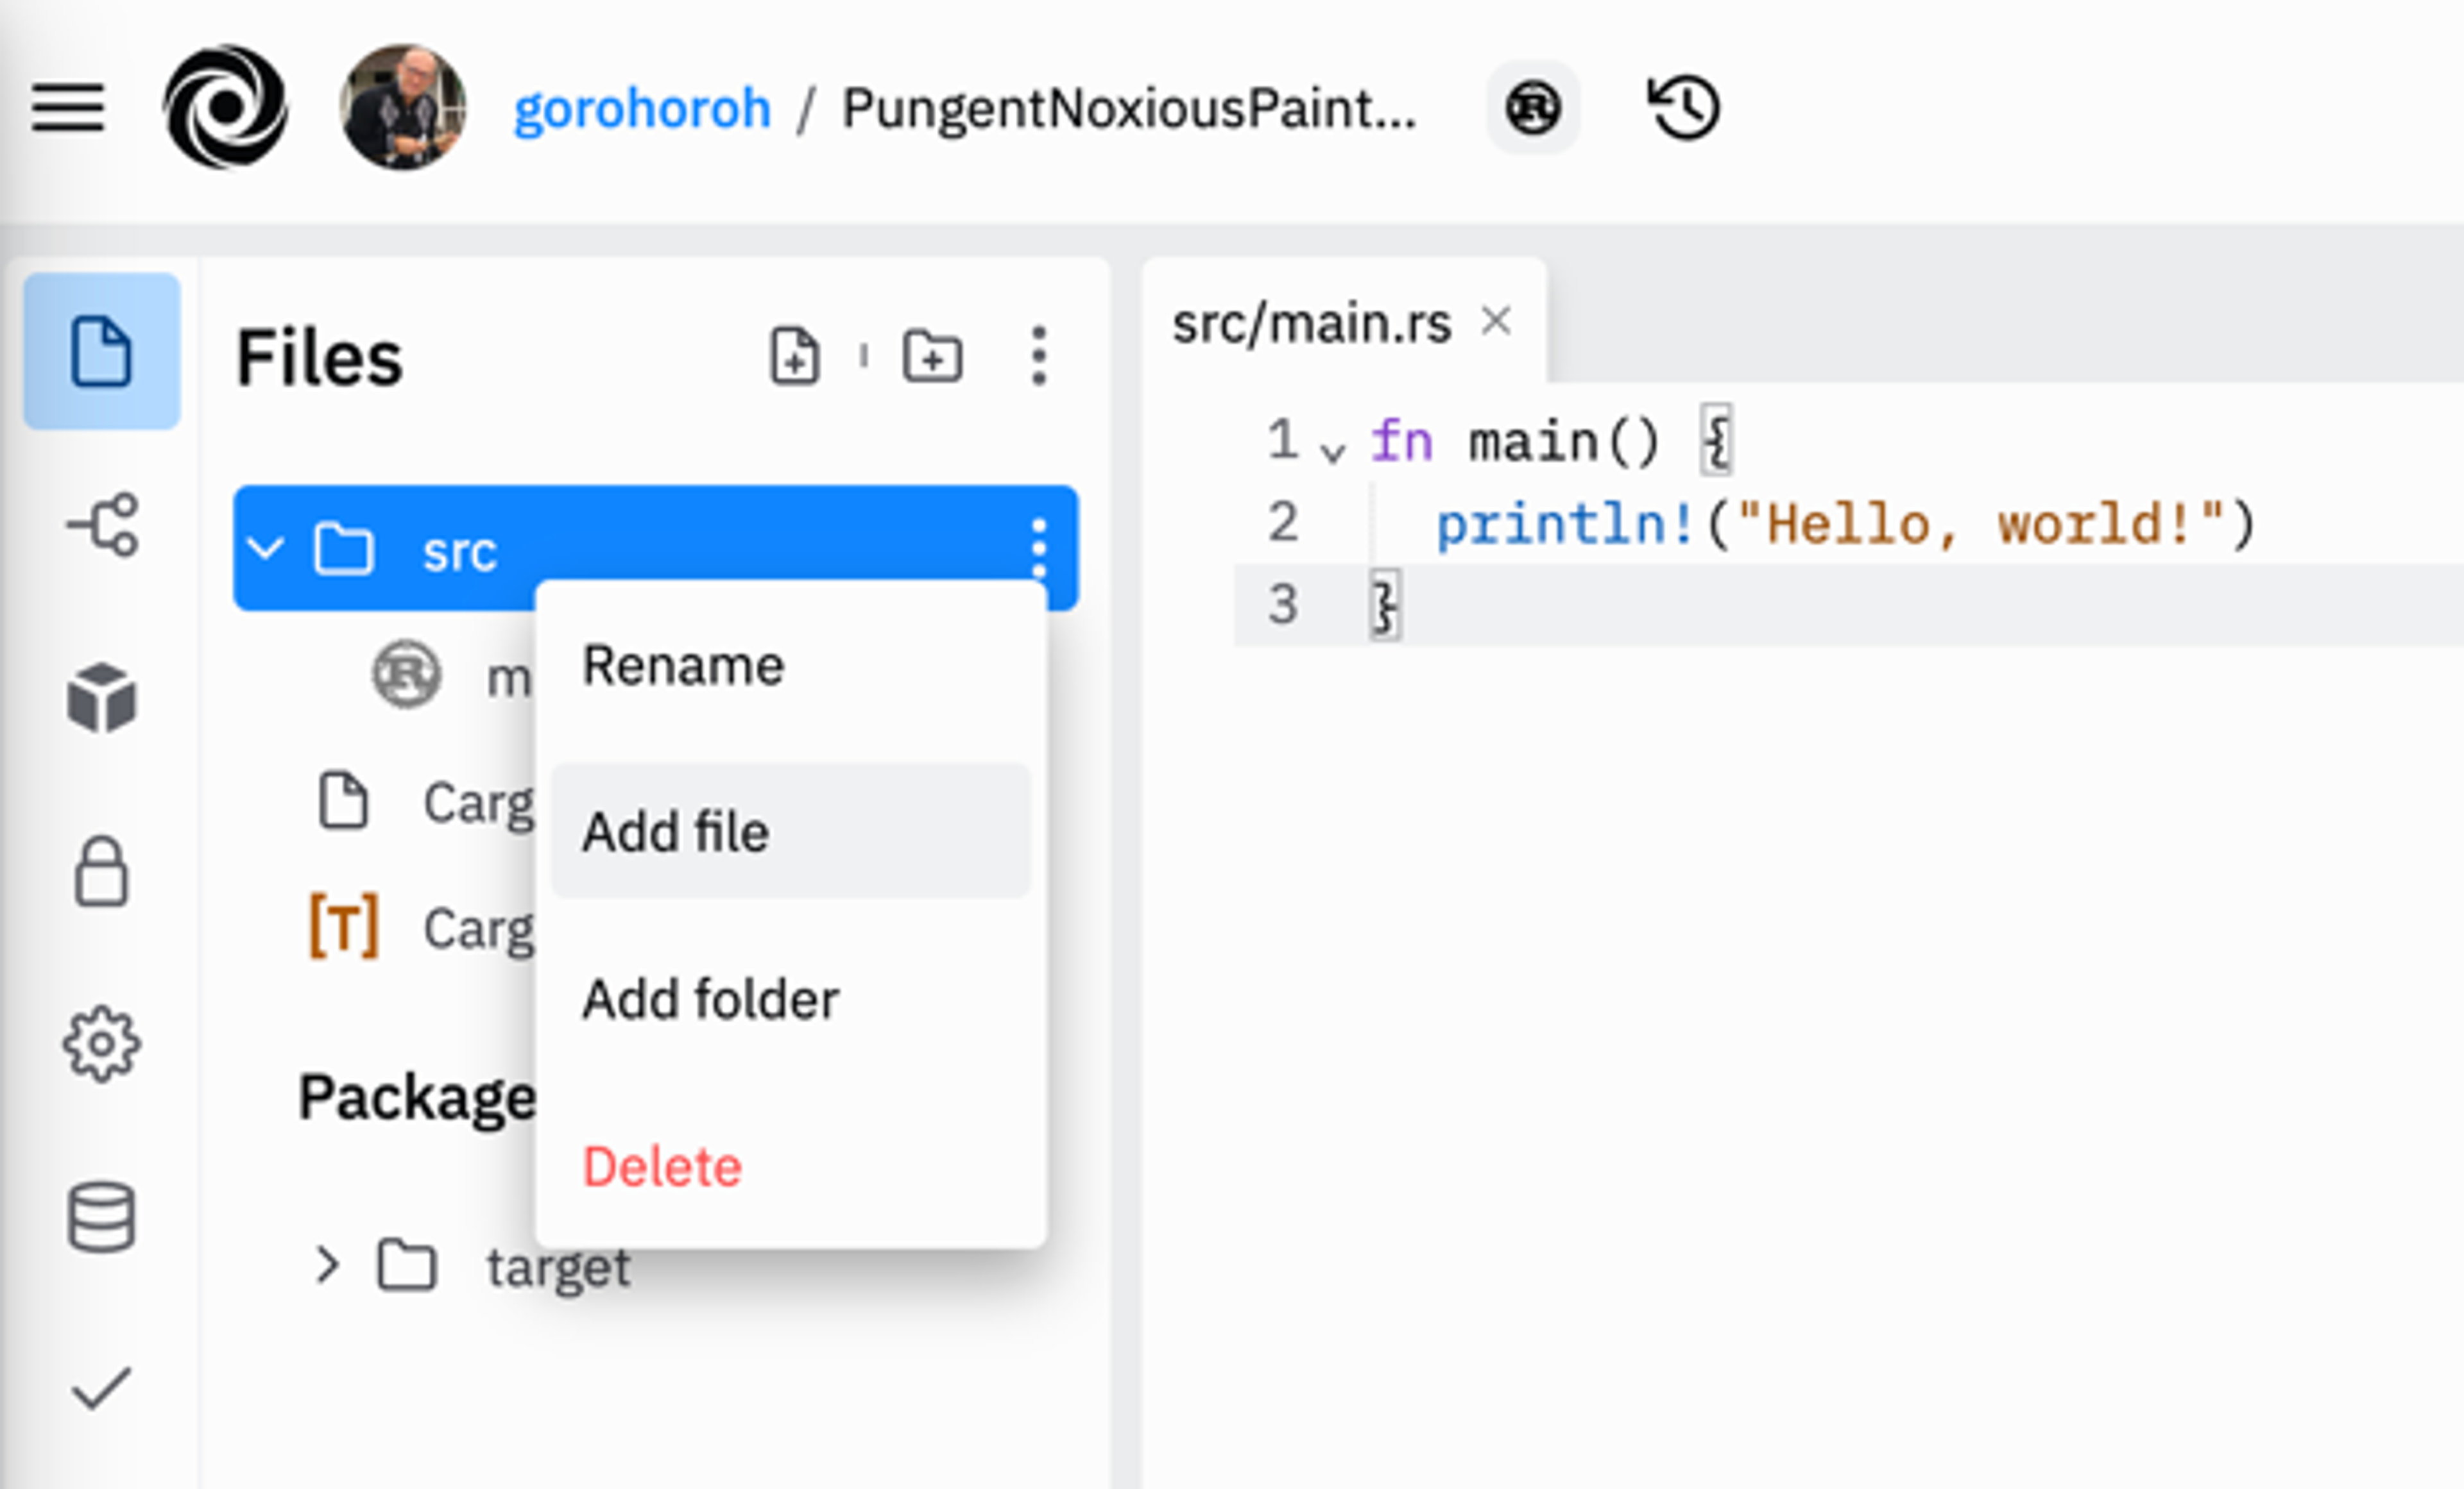Click the new folder icon in Files header

(932, 356)
